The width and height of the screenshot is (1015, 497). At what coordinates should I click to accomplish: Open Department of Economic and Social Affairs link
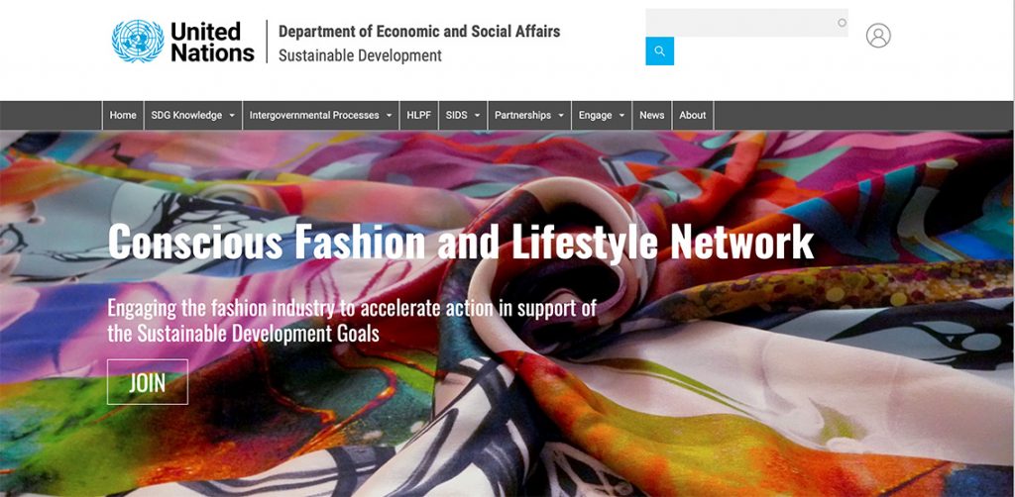pyautogui.click(x=419, y=31)
